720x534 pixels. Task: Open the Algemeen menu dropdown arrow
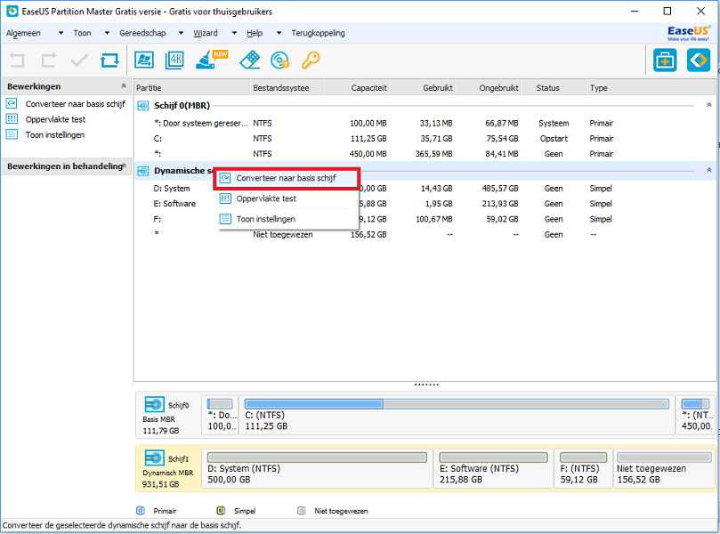(61, 33)
